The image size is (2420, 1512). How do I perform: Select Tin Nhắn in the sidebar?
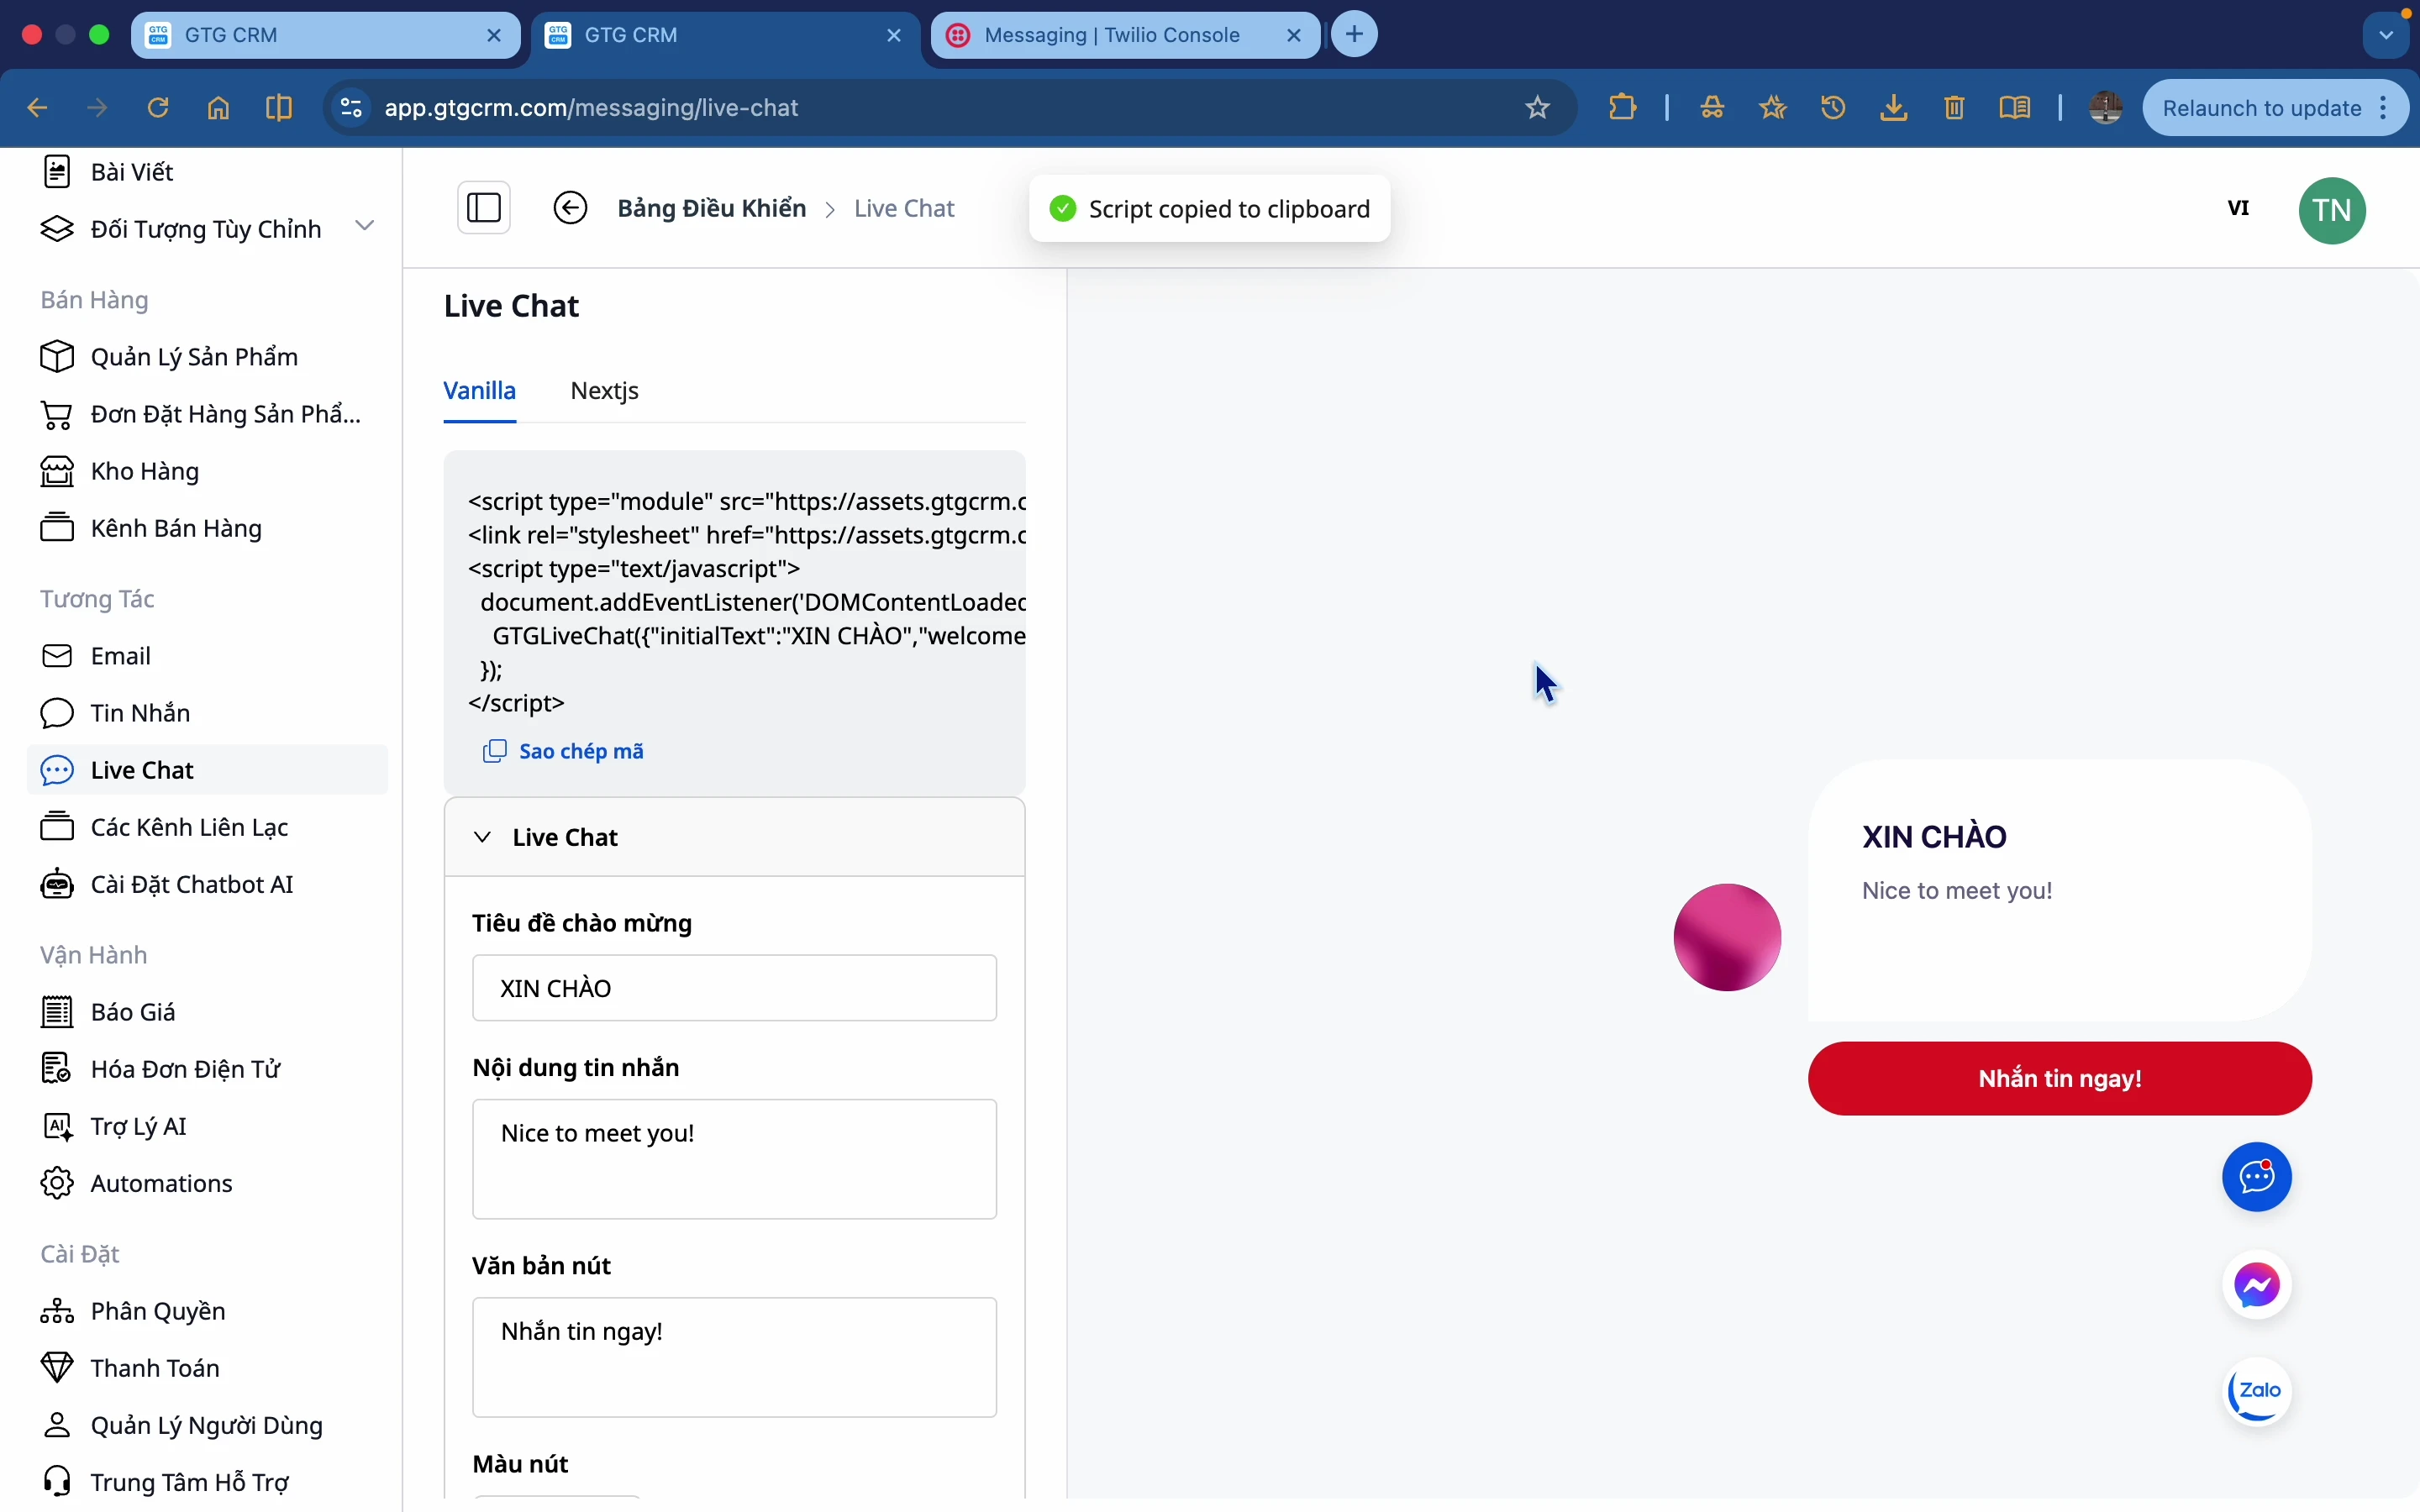pos(140,712)
